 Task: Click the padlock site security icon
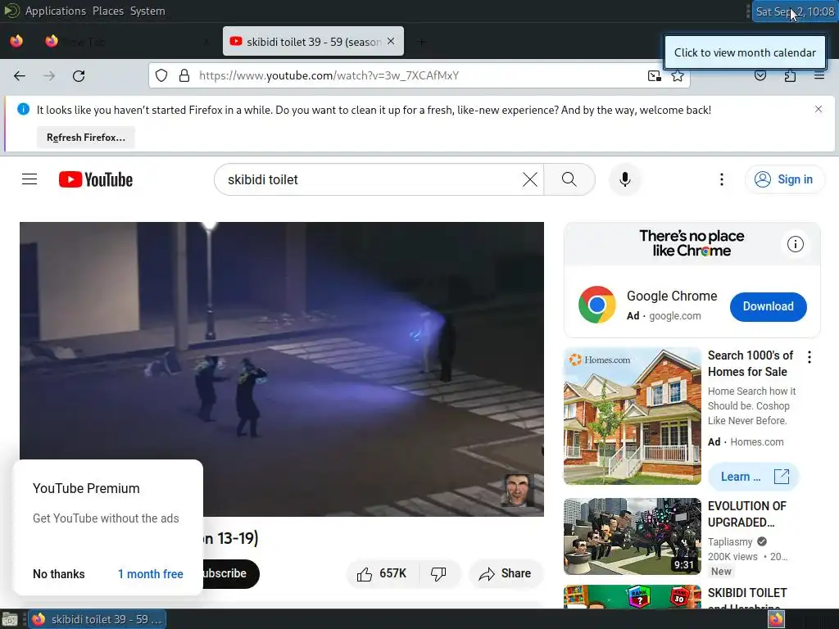[x=184, y=75]
